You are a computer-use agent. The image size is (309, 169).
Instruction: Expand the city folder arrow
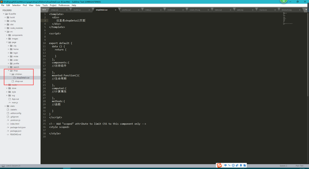(8, 46)
